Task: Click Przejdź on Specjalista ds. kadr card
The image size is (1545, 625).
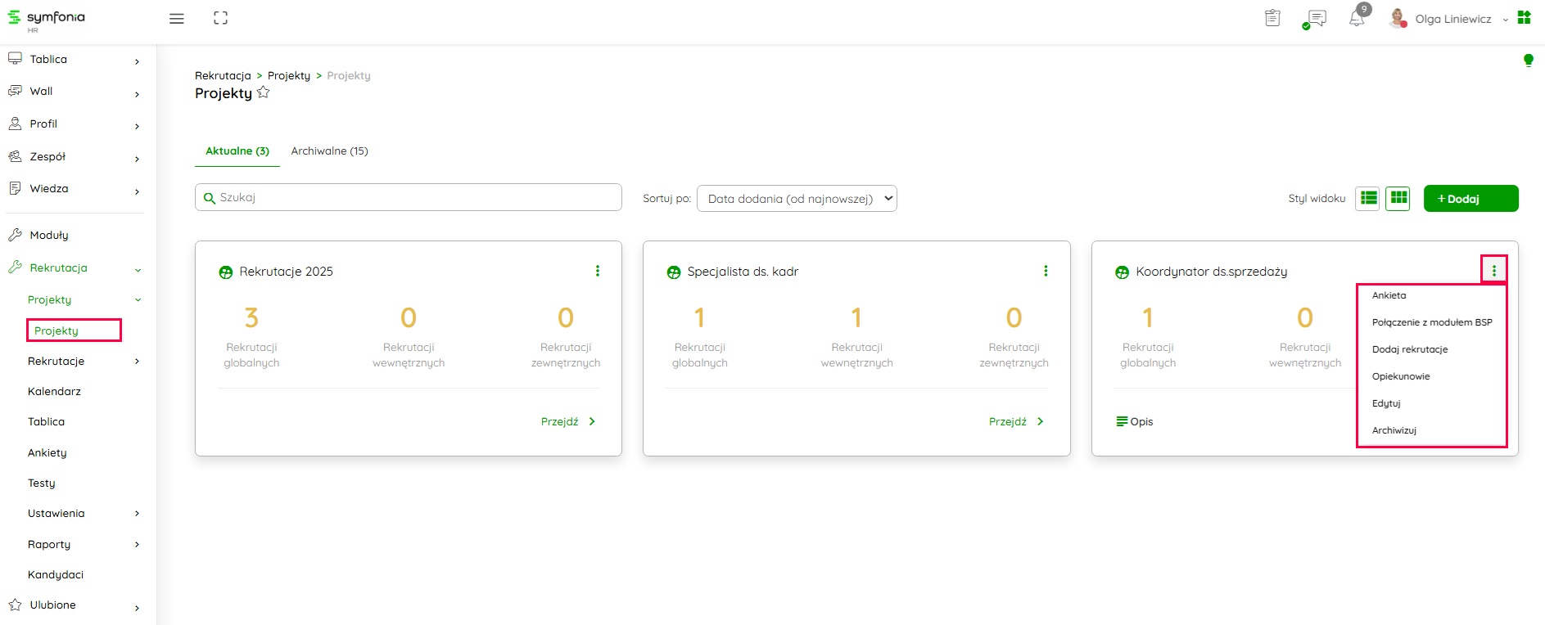Action: pos(1015,421)
